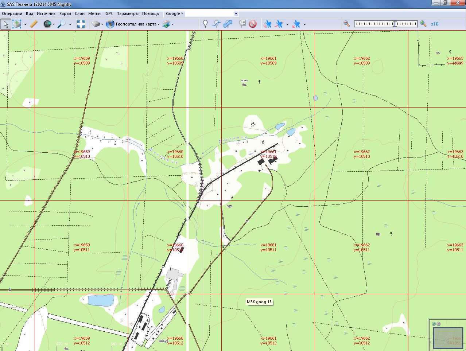Screen dimensions: 466x351
Task: Click the zoom in magnifier icon
Action: coord(423,24)
